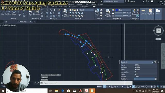
Task: Expand the Modify panel
Action: click(x=53, y=19)
